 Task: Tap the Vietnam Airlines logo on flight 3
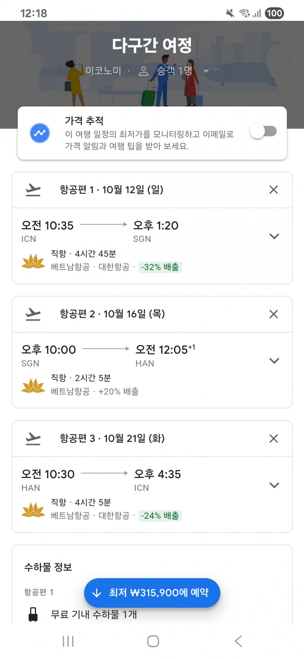point(33,510)
